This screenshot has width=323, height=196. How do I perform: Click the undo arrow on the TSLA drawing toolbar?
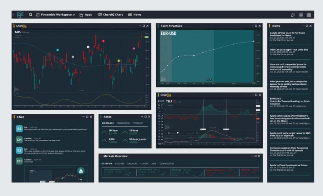[159, 108]
